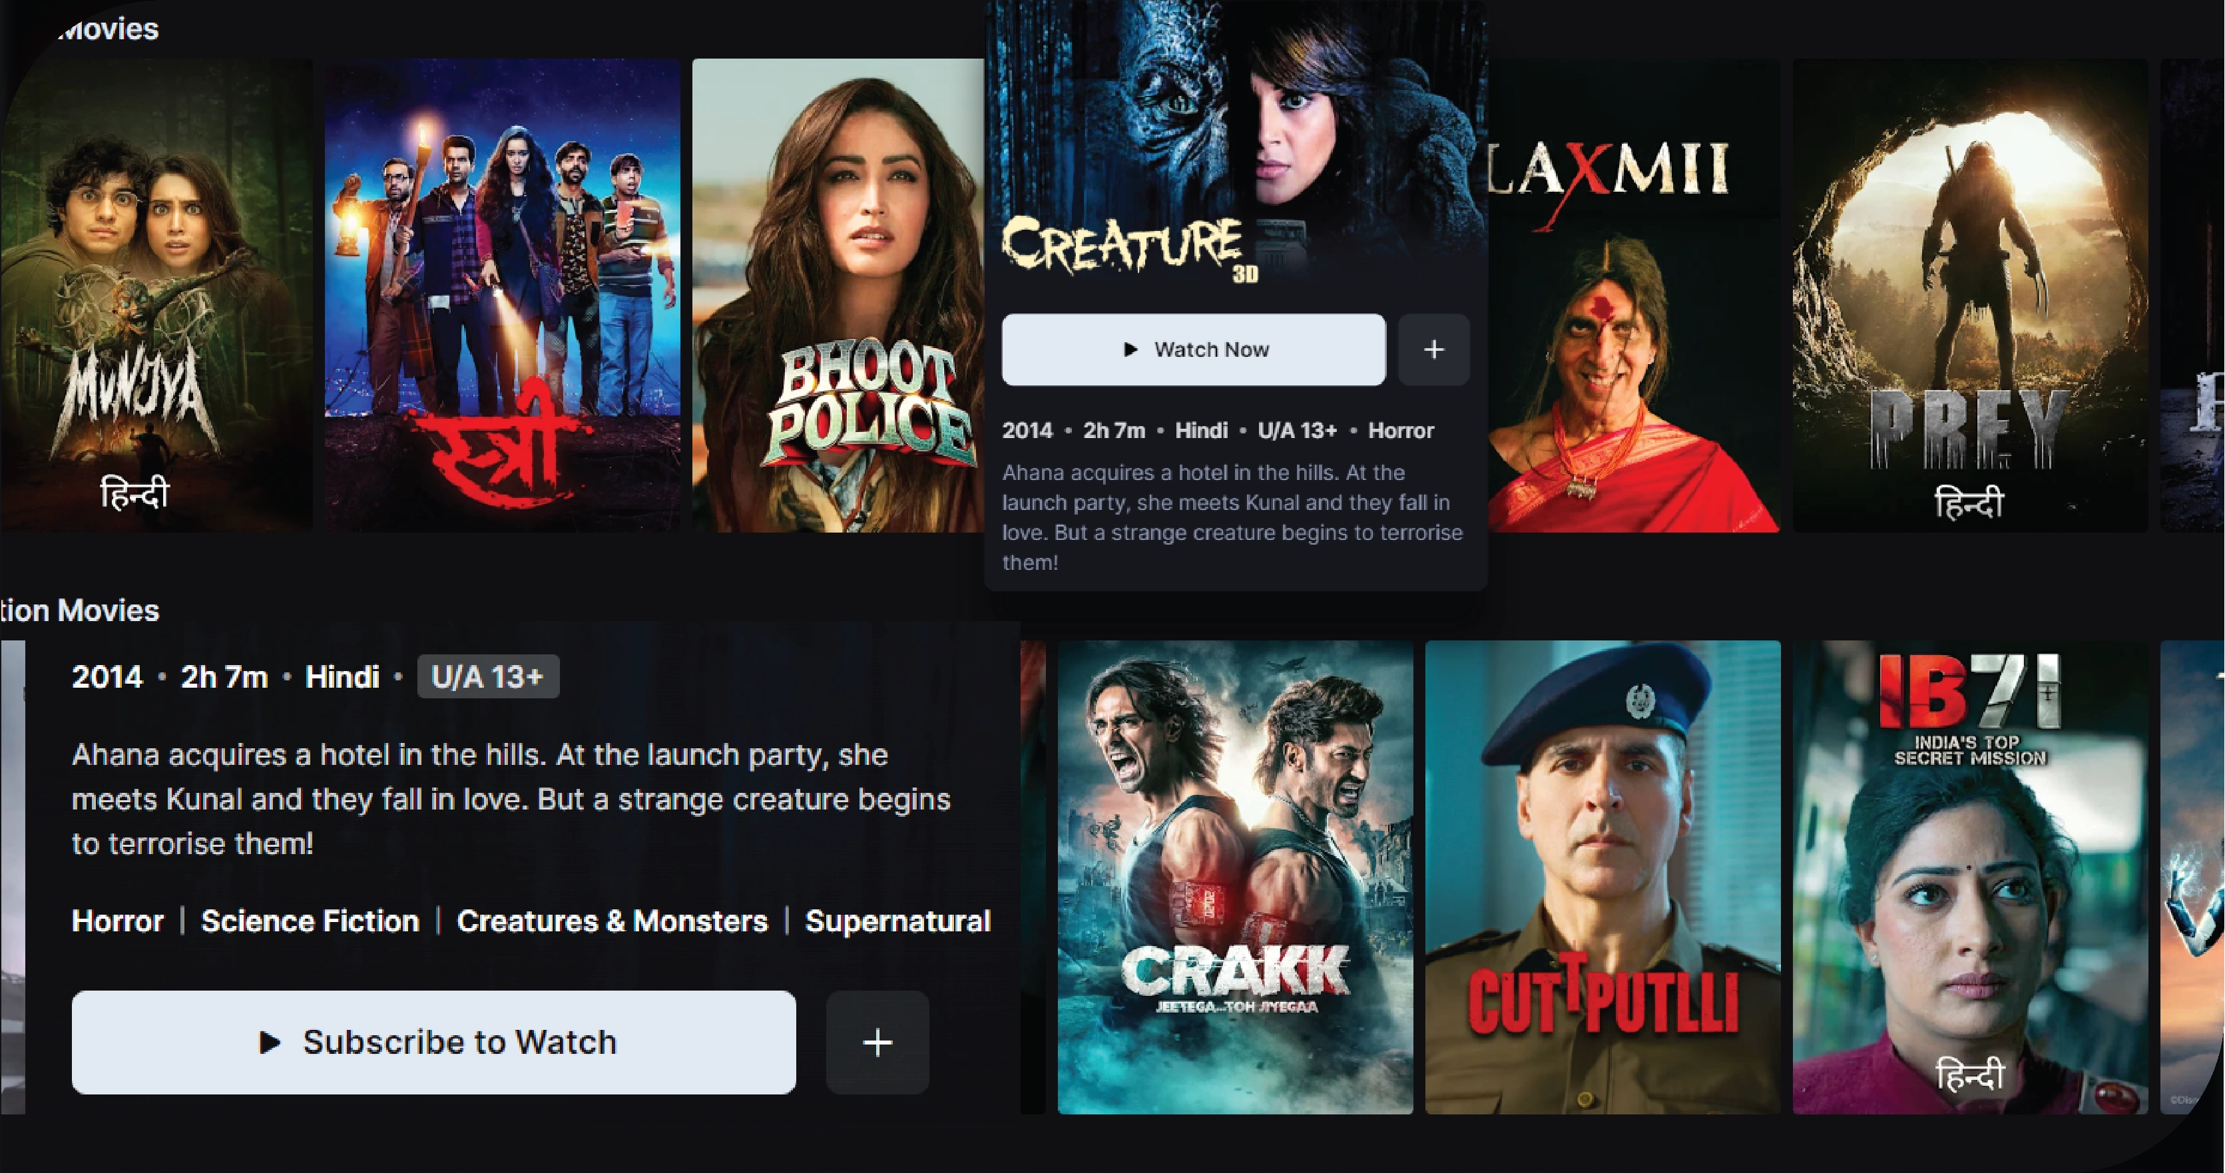Click plus icon beside Subscribe to Watch

click(877, 1043)
